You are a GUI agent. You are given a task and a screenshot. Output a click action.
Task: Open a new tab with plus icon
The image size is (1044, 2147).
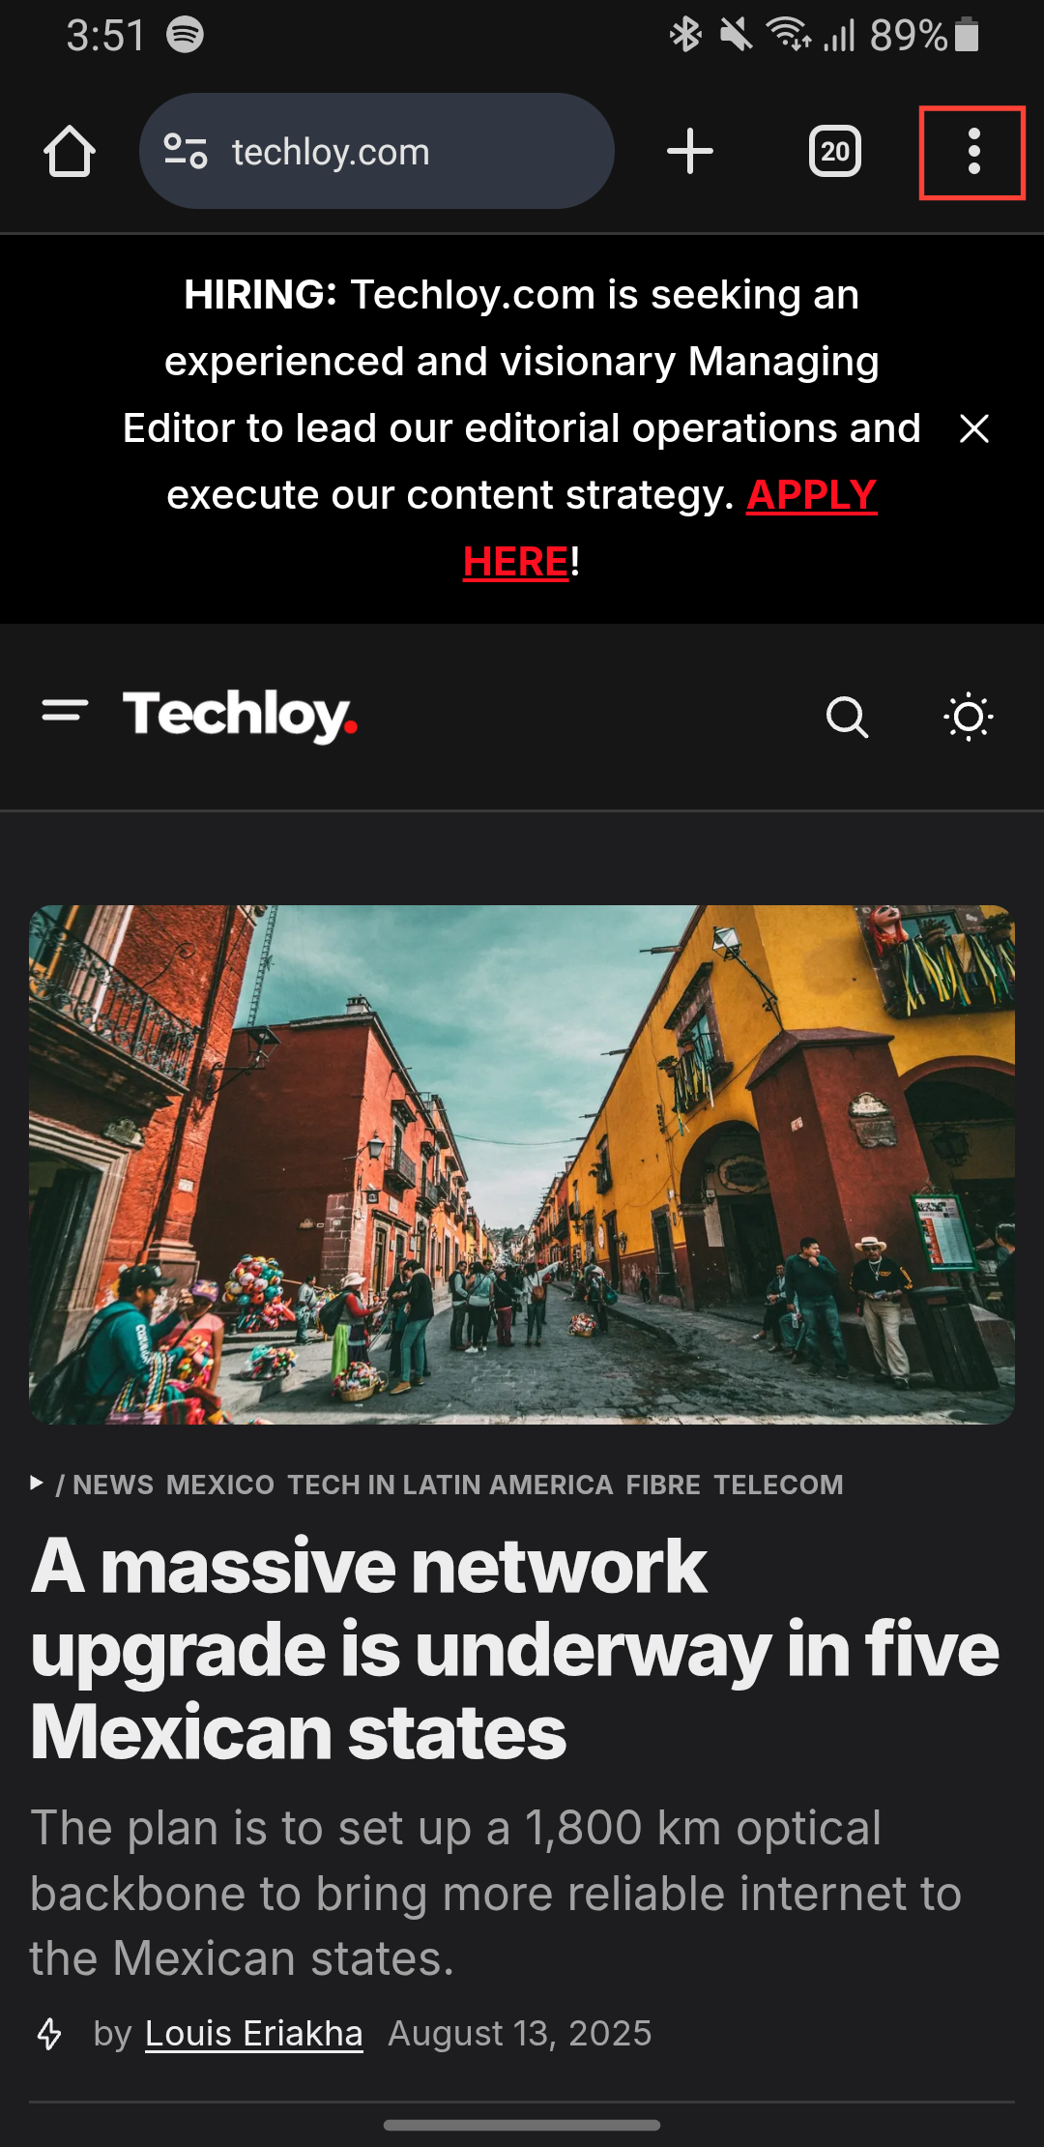690,151
